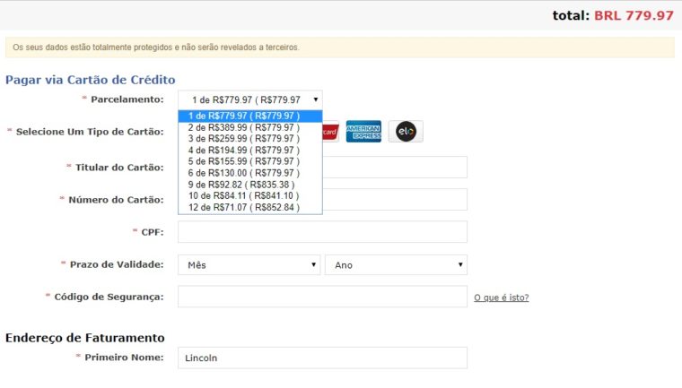Click the 'Pagar via Cartão de Crédito' heading

[90, 80]
